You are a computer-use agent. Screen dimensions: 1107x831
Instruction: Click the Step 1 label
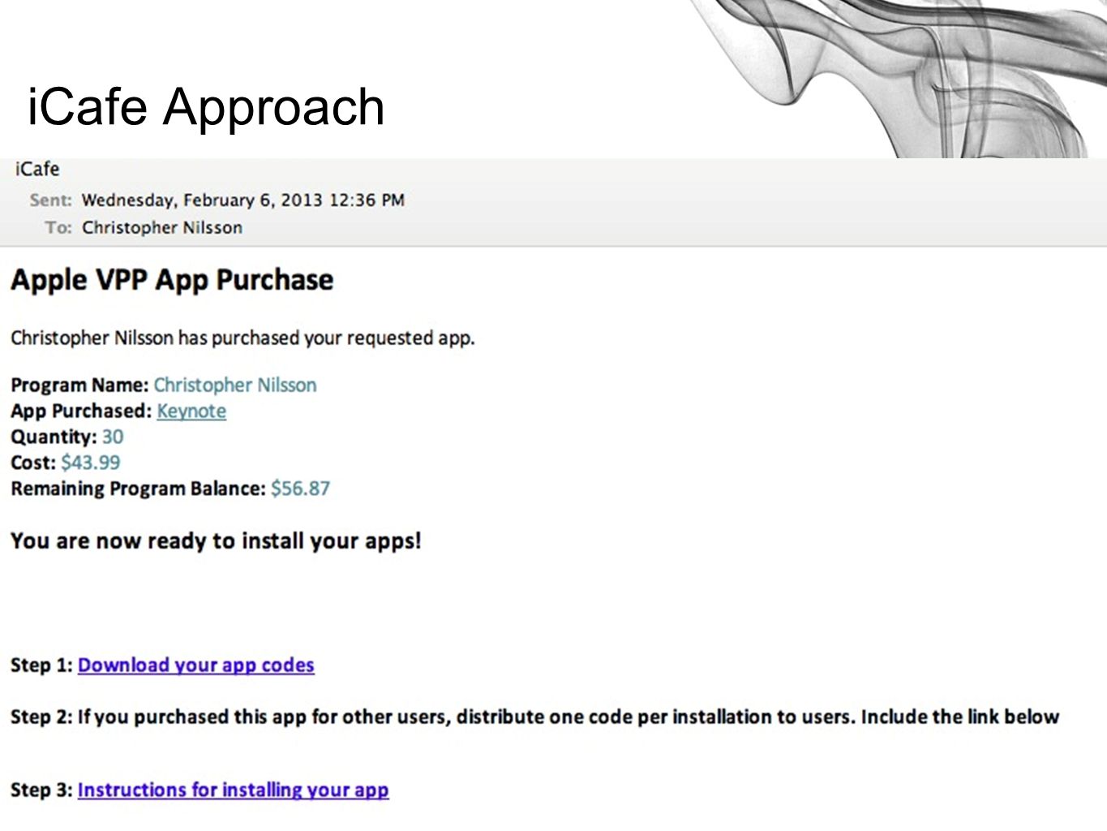(42, 665)
